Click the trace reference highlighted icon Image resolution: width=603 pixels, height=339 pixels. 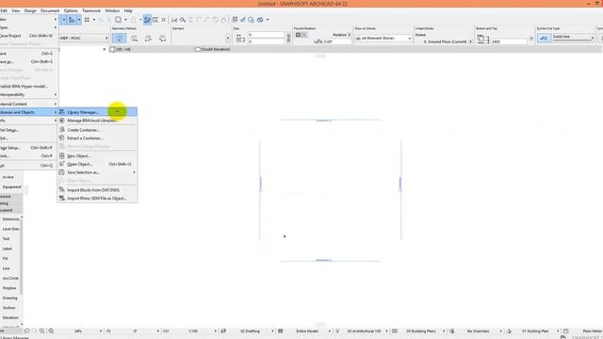[x=147, y=20]
